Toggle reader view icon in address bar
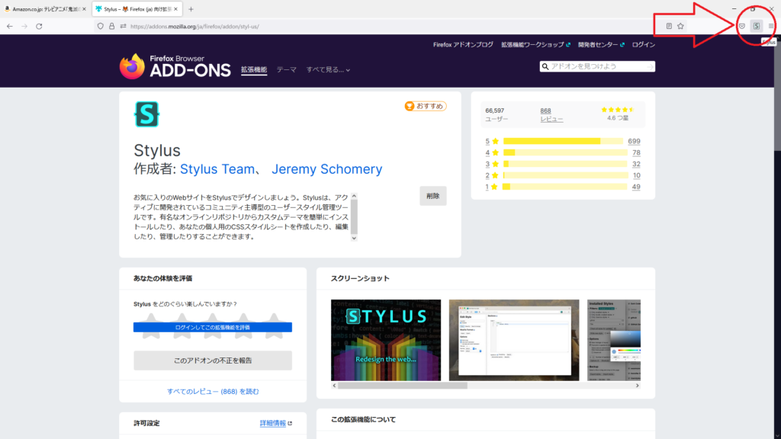 (669, 26)
